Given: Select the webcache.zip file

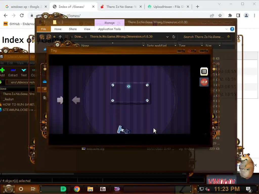Looking at the screenshot, I should coord(95,149).
